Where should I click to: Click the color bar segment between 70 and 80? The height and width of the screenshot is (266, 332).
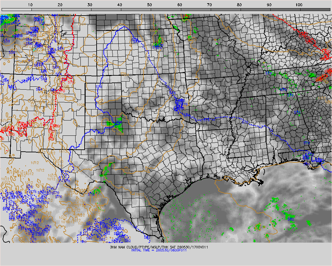point(226,9)
